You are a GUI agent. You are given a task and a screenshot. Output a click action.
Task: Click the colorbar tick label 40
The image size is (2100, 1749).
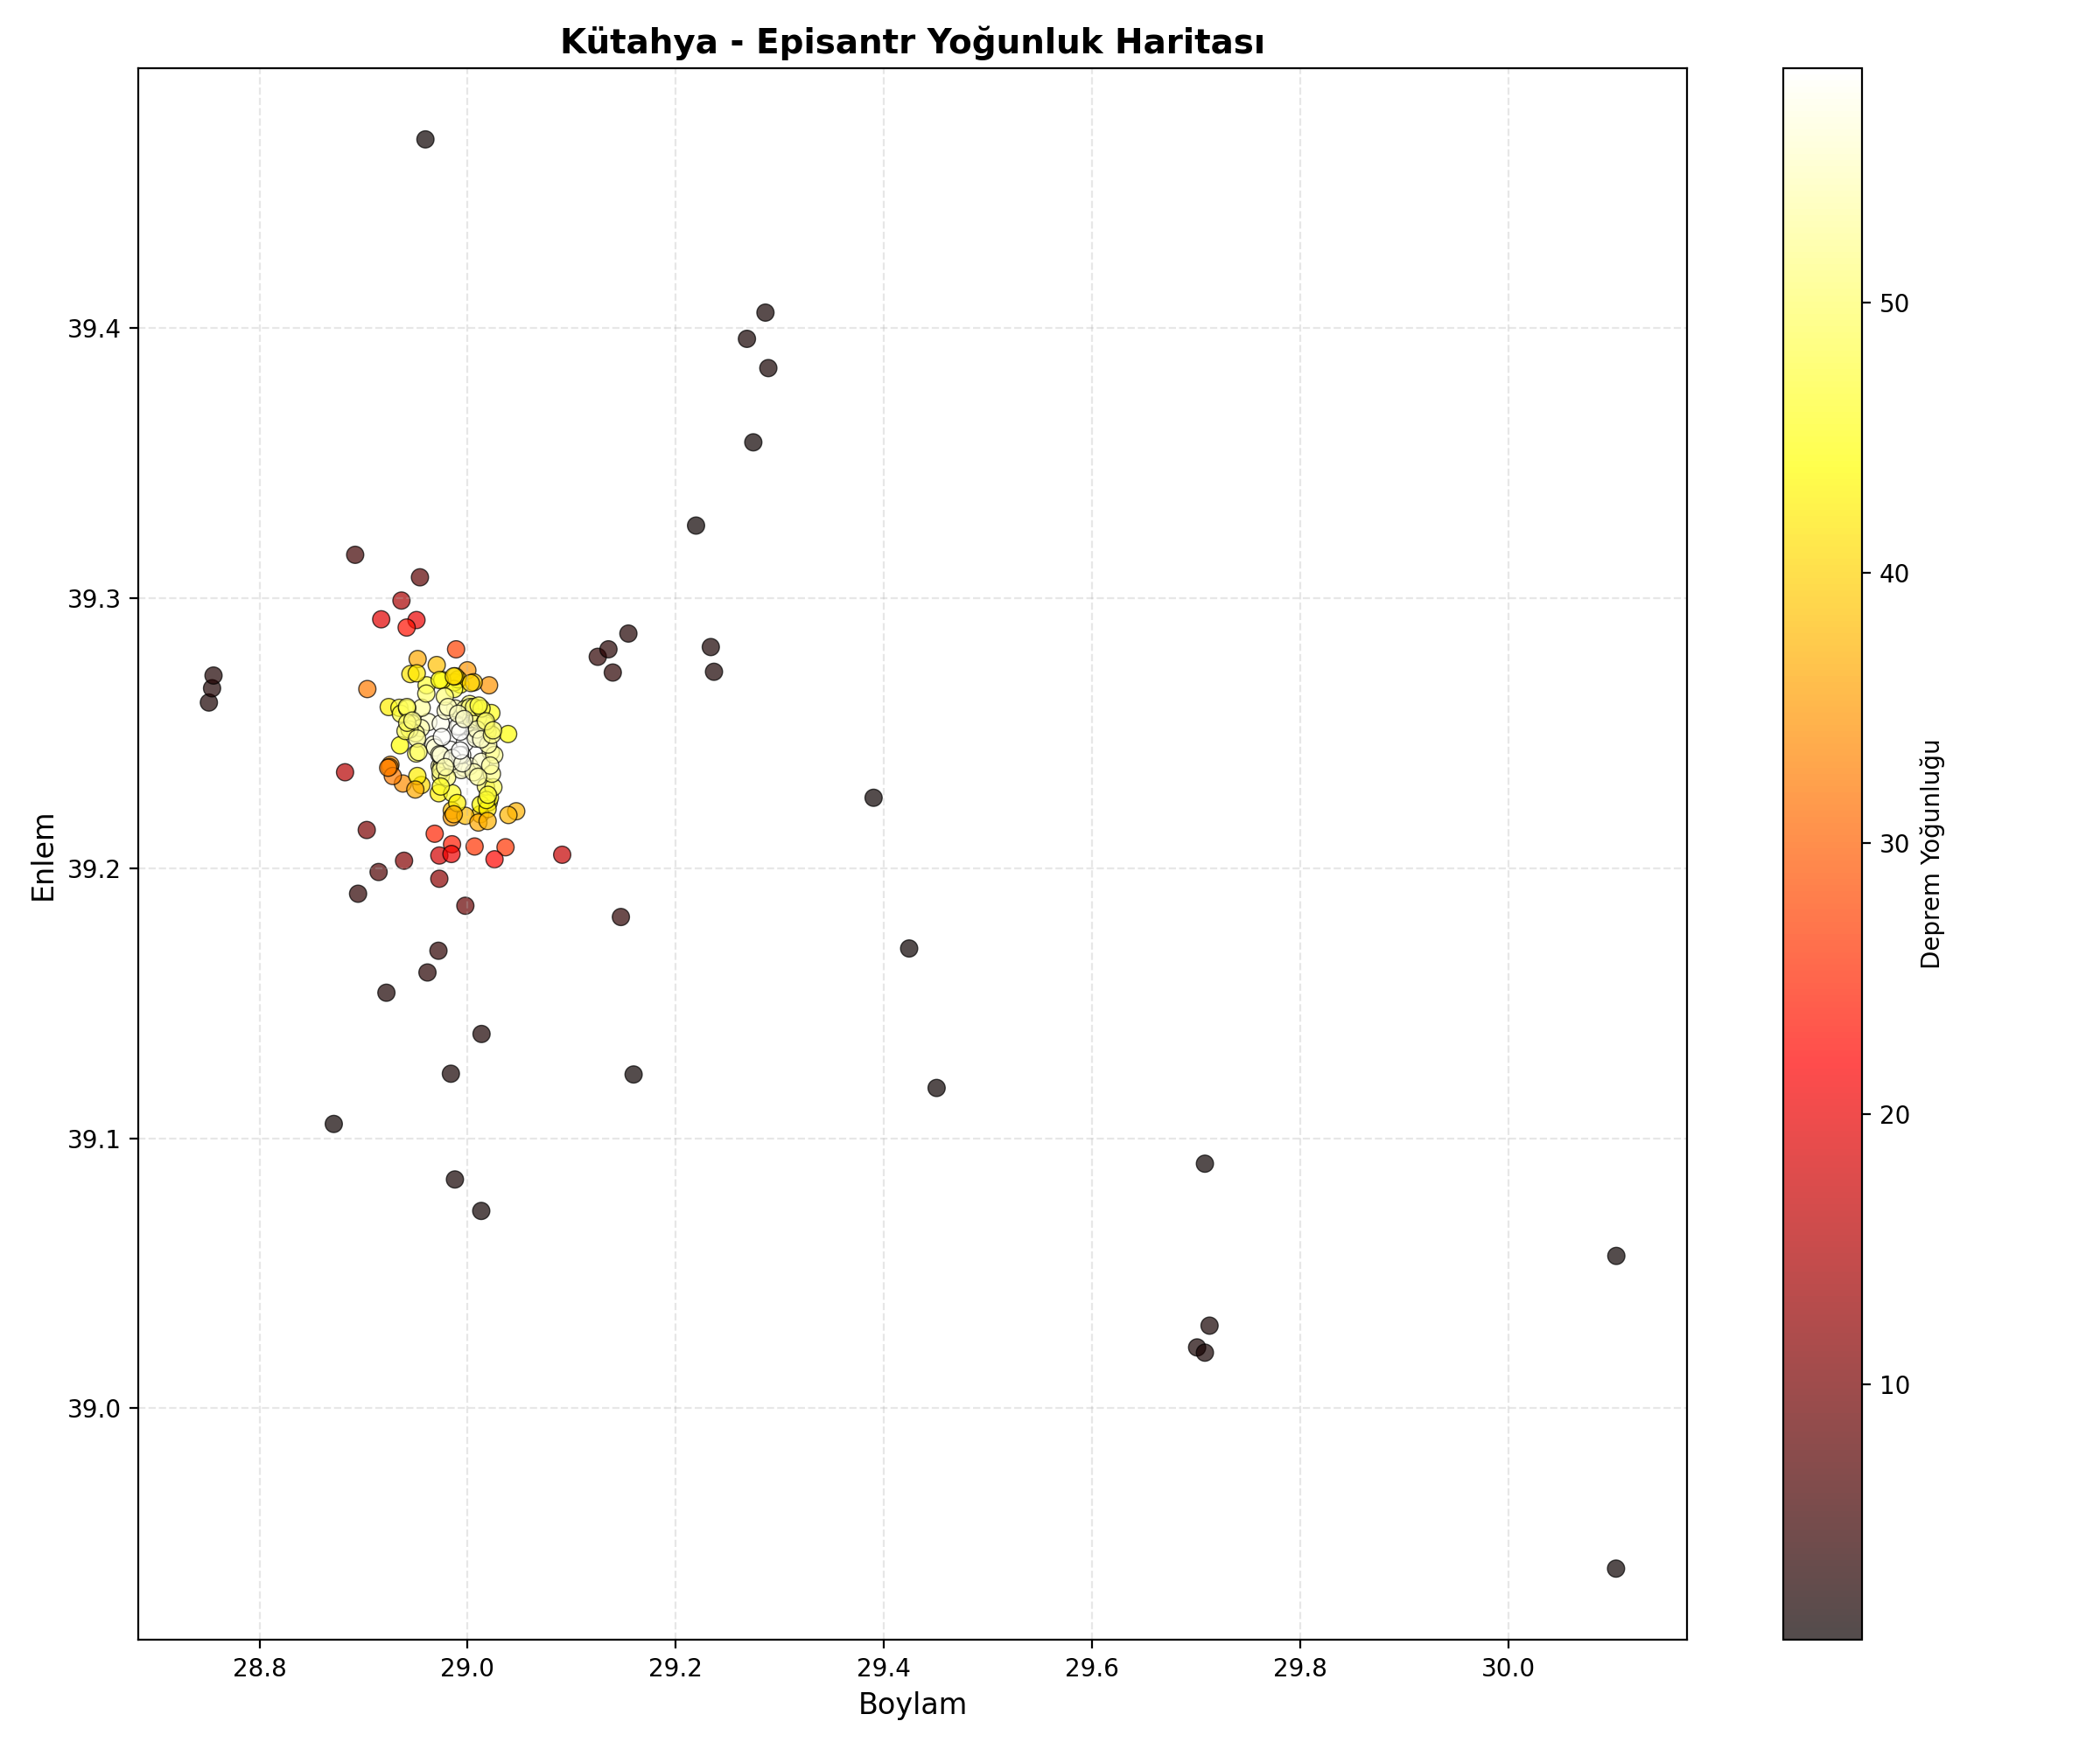pos(1894,575)
